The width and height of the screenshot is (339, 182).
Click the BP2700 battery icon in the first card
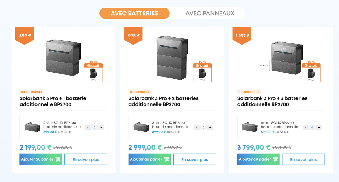pos(32,127)
